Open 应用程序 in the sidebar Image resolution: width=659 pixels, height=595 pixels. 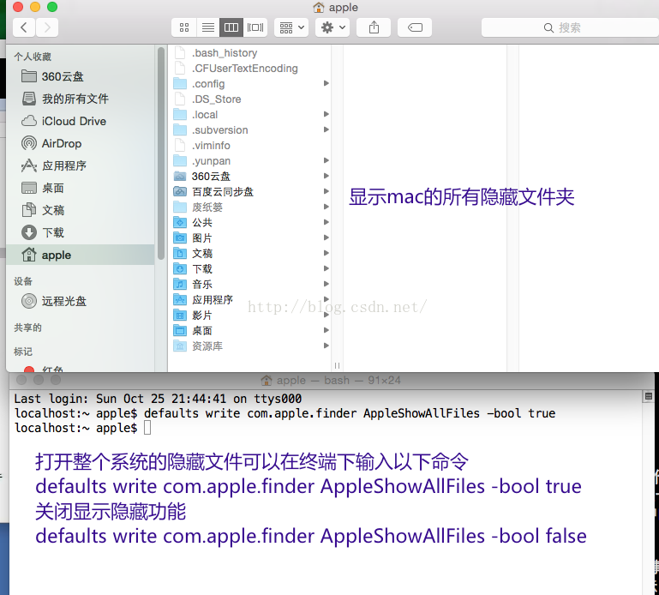click(x=80, y=165)
